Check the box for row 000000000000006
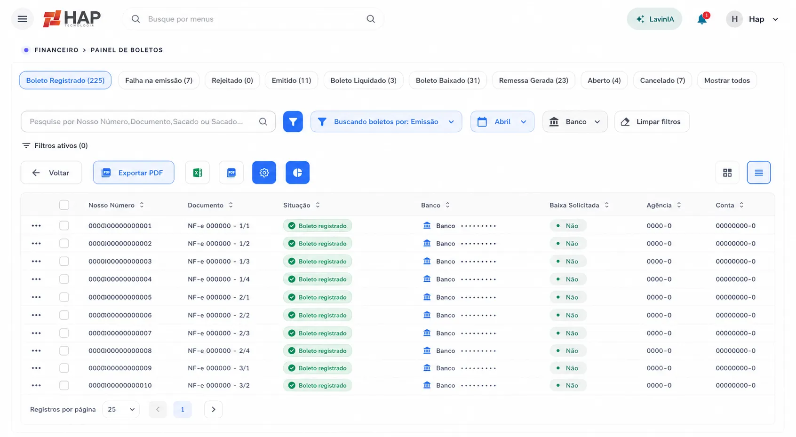 pyautogui.click(x=64, y=315)
